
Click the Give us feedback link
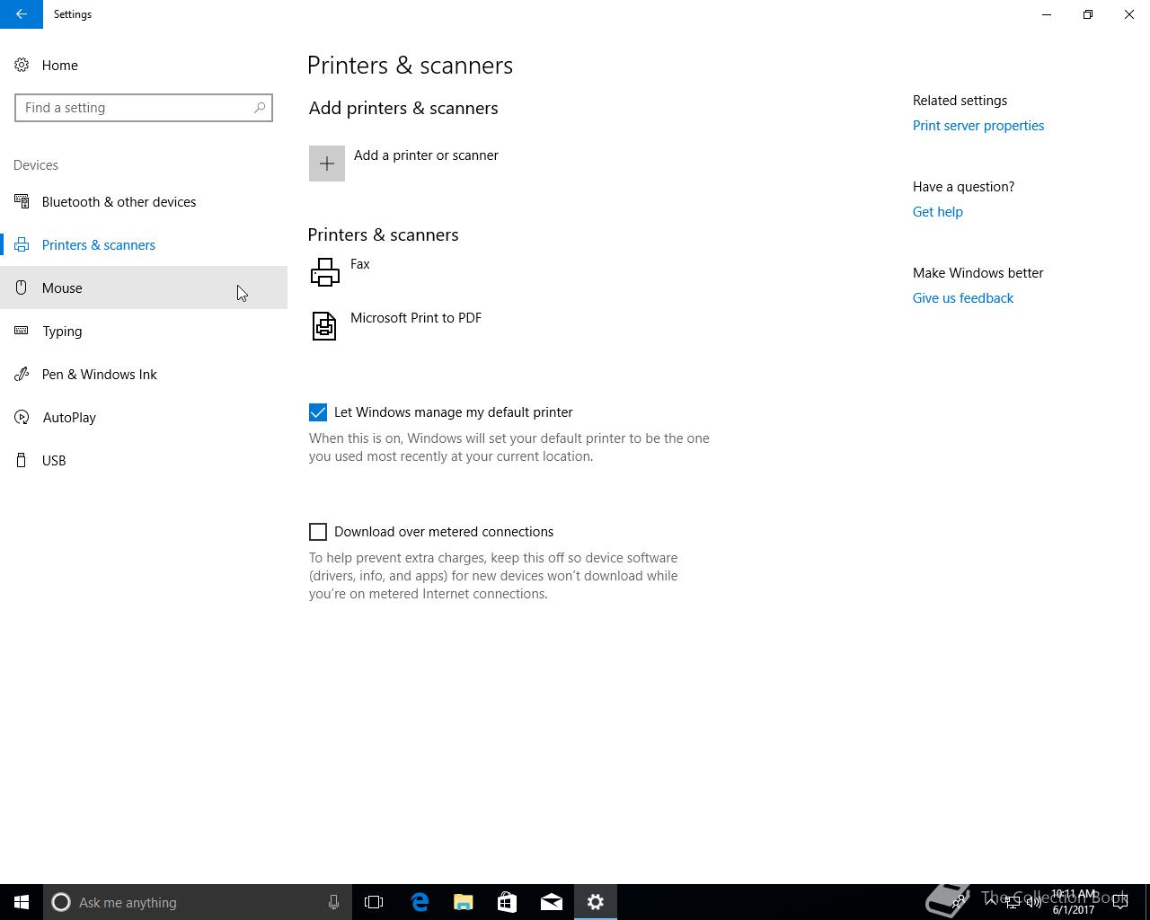click(963, 298)
